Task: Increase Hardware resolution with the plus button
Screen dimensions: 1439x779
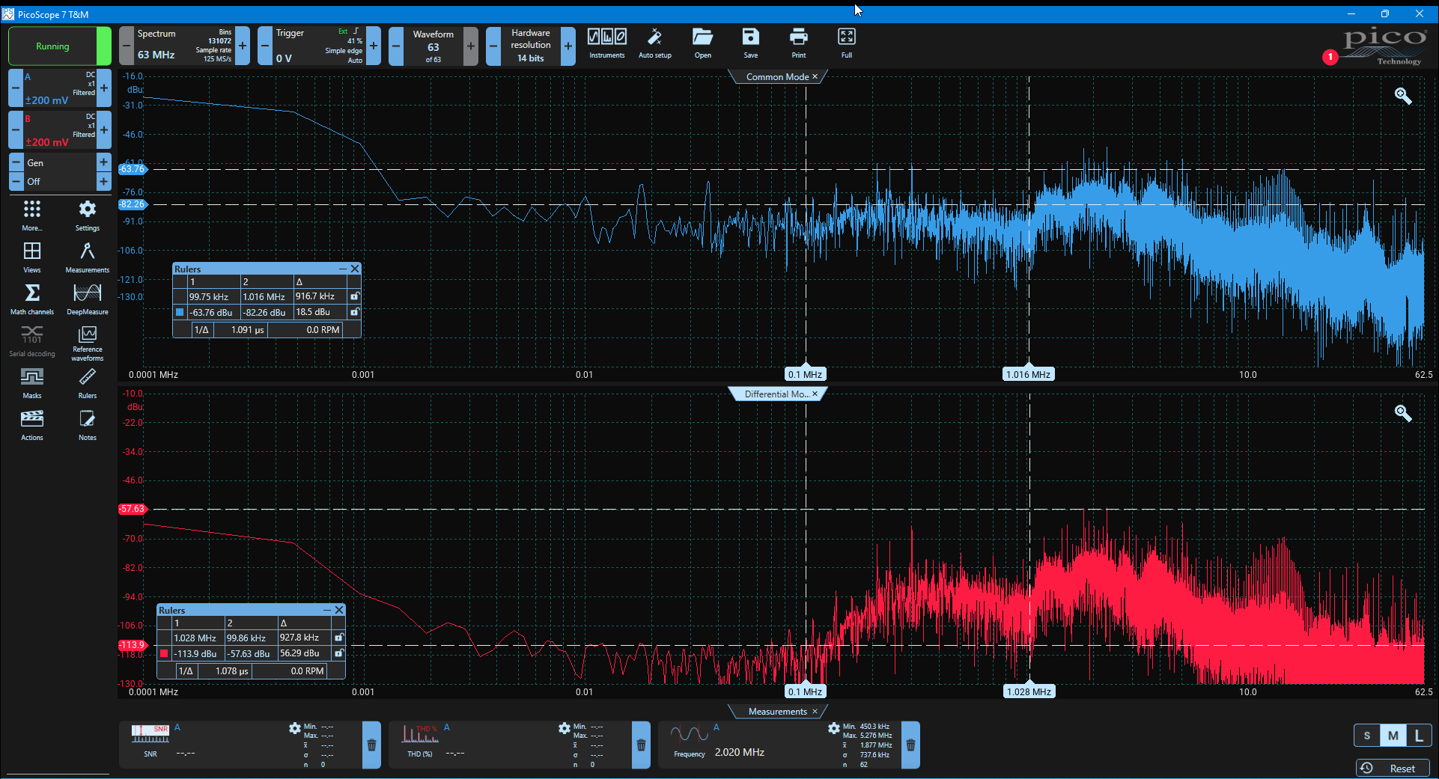Action: pos(568,46)
